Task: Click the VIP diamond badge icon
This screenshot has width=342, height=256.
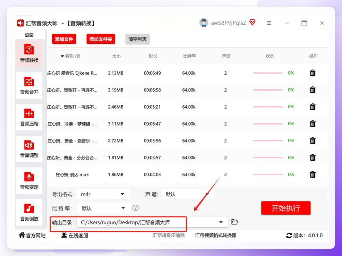Action: tap(252, 22)
